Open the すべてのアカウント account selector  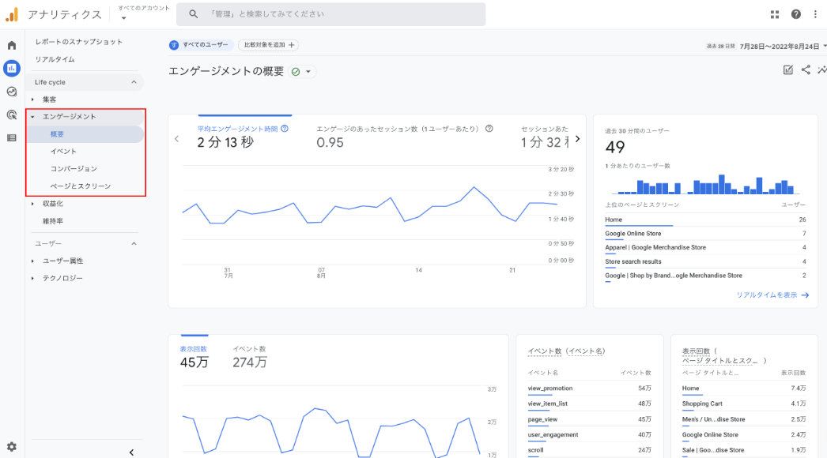(x=143, y=13)
